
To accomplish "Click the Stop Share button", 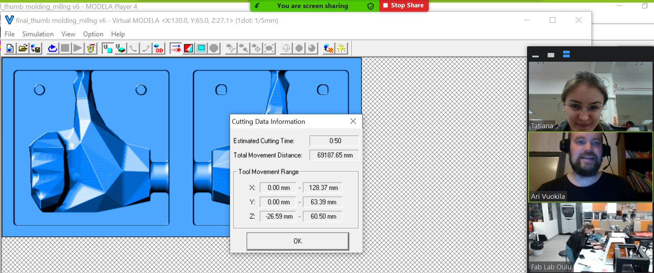I will point(404,6).
